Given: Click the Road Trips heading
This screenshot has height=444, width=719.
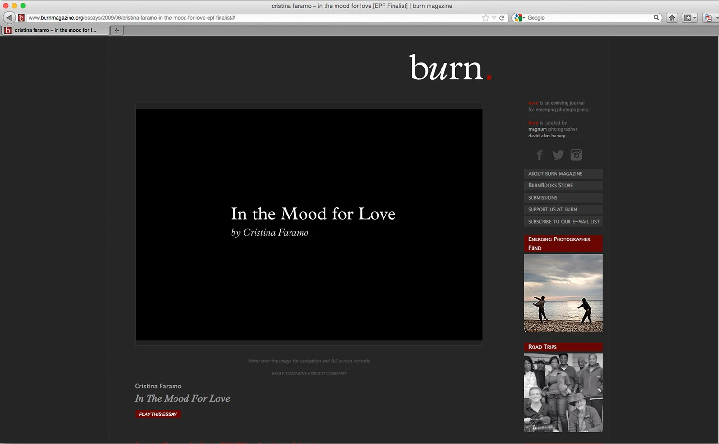Looking at the screenshot, I should point(563,347).
